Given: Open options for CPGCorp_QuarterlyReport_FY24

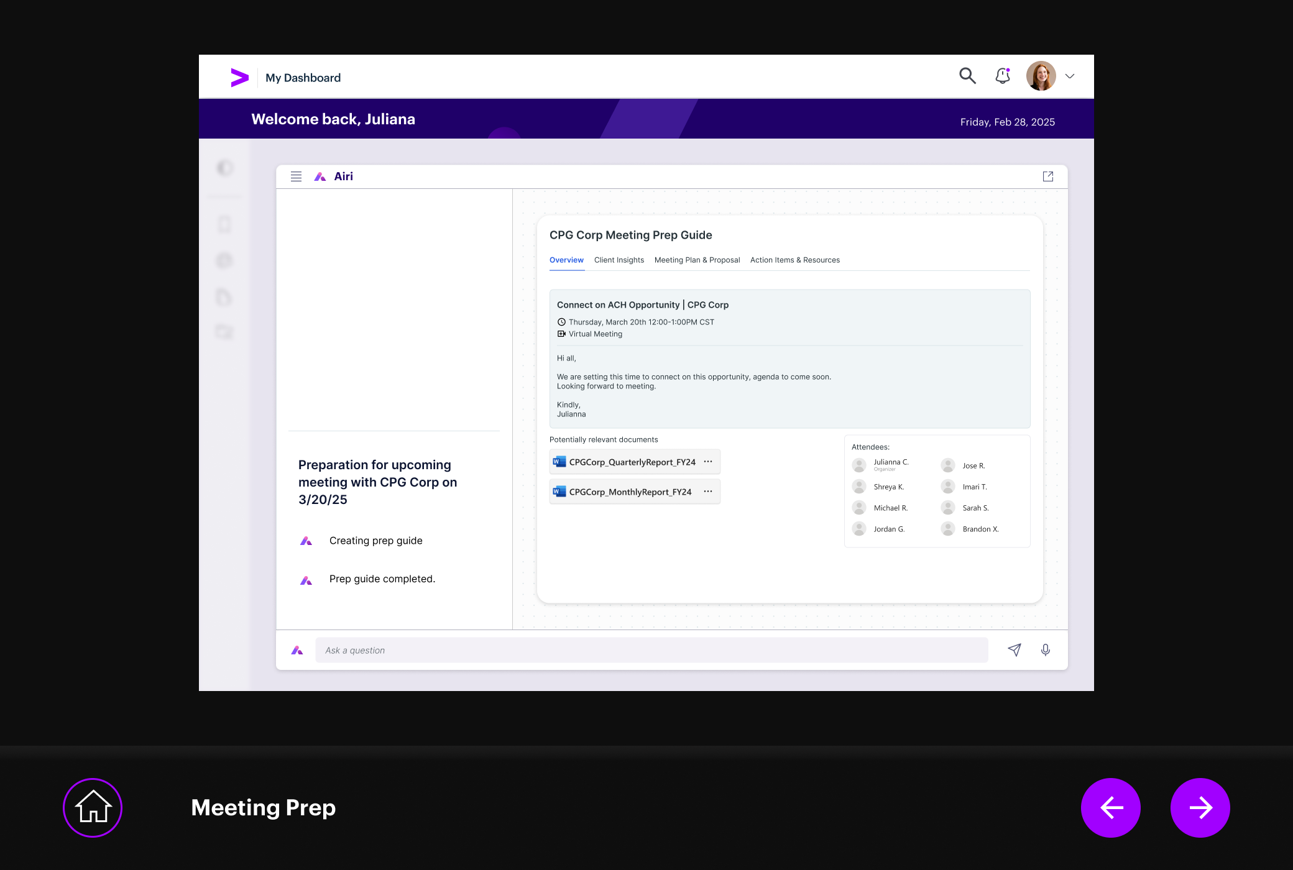Looking at the screenshot, I should pos(708,462).
